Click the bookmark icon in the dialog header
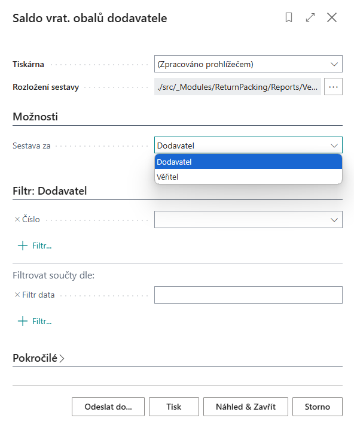 (289, 18)
